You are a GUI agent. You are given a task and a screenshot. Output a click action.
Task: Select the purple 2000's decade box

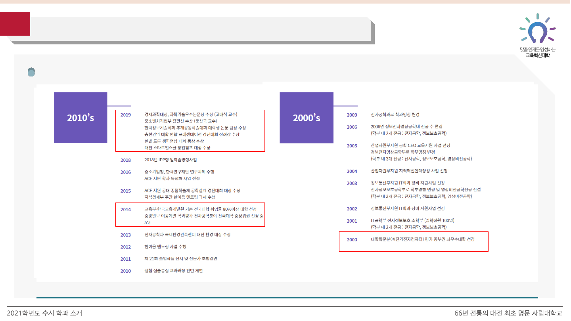pyautogui.click(x=307, y=118)
